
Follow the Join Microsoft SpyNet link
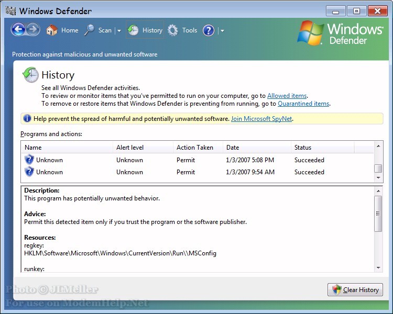pos(261,119)
